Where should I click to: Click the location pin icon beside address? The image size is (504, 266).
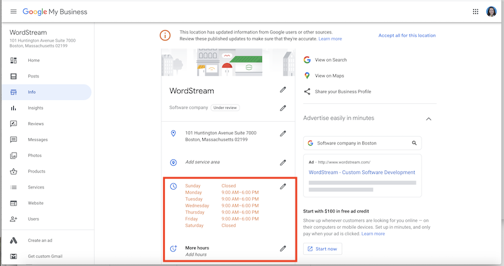(x=173, y=133)
